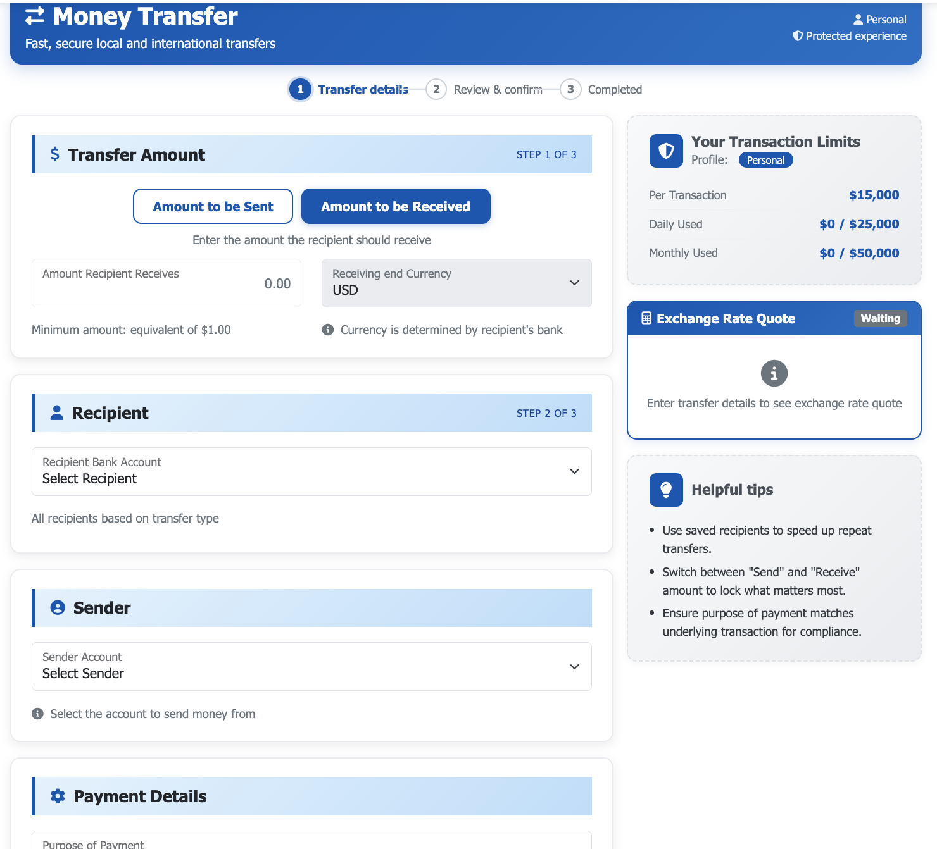
Task: Click the dollar sign icon in Transfer Amount
Action: point(55,154)
